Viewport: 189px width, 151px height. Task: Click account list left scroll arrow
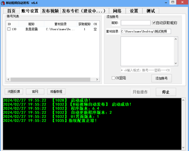pos(8,79)
